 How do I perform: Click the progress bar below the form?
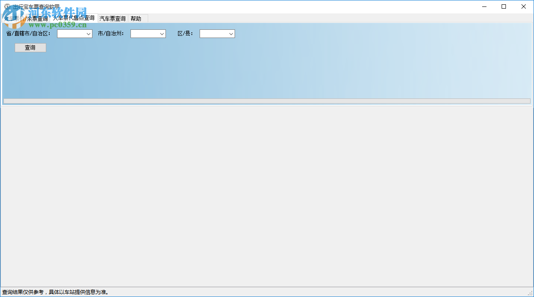267,101
